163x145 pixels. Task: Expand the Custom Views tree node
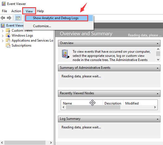click(3, 31)
